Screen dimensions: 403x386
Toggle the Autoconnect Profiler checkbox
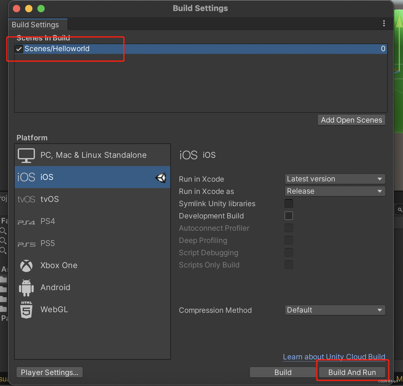(289, 228)
